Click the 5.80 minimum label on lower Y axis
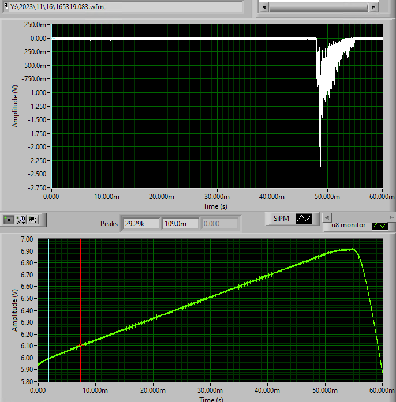This screenshot has height=402, width=396. click(27, 381)
